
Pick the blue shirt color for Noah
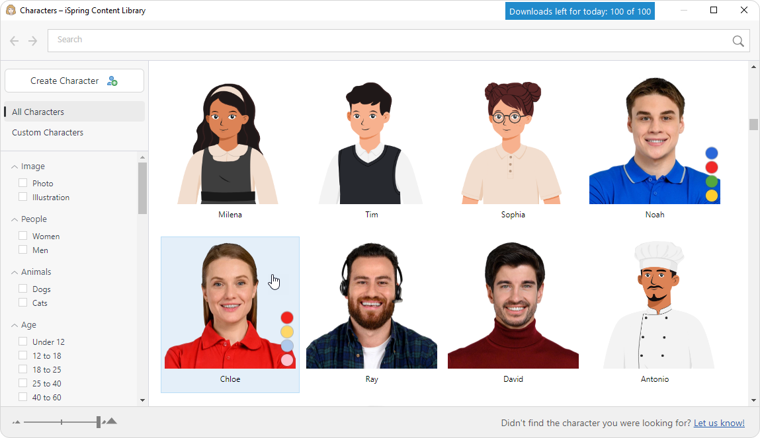(x=711, y=153)
